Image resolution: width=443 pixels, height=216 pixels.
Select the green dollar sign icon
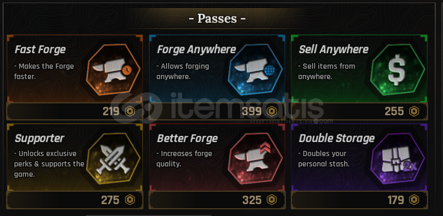396,69
